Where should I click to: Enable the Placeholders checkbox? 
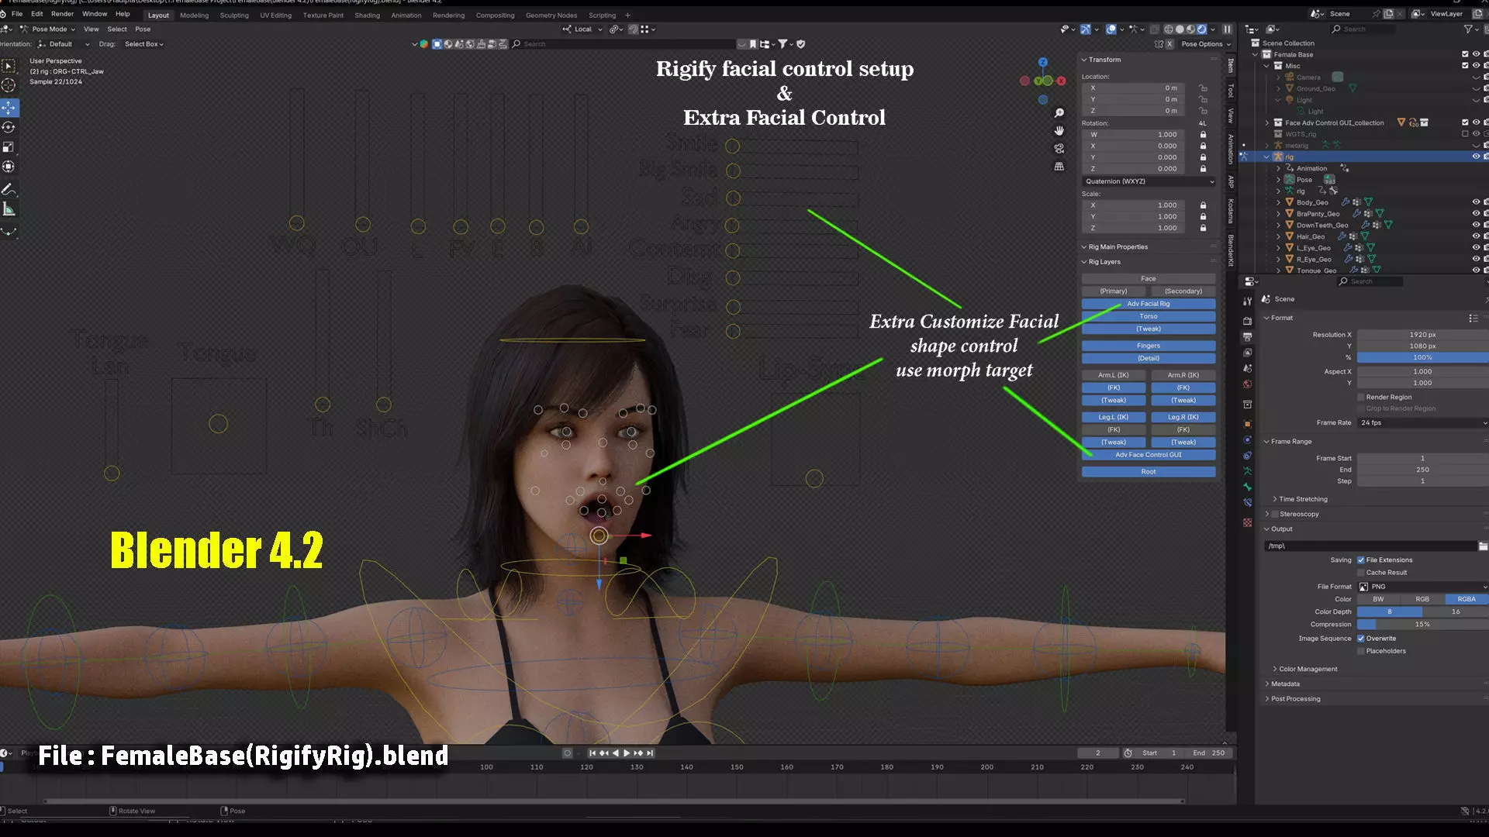tap(1361, 651)
